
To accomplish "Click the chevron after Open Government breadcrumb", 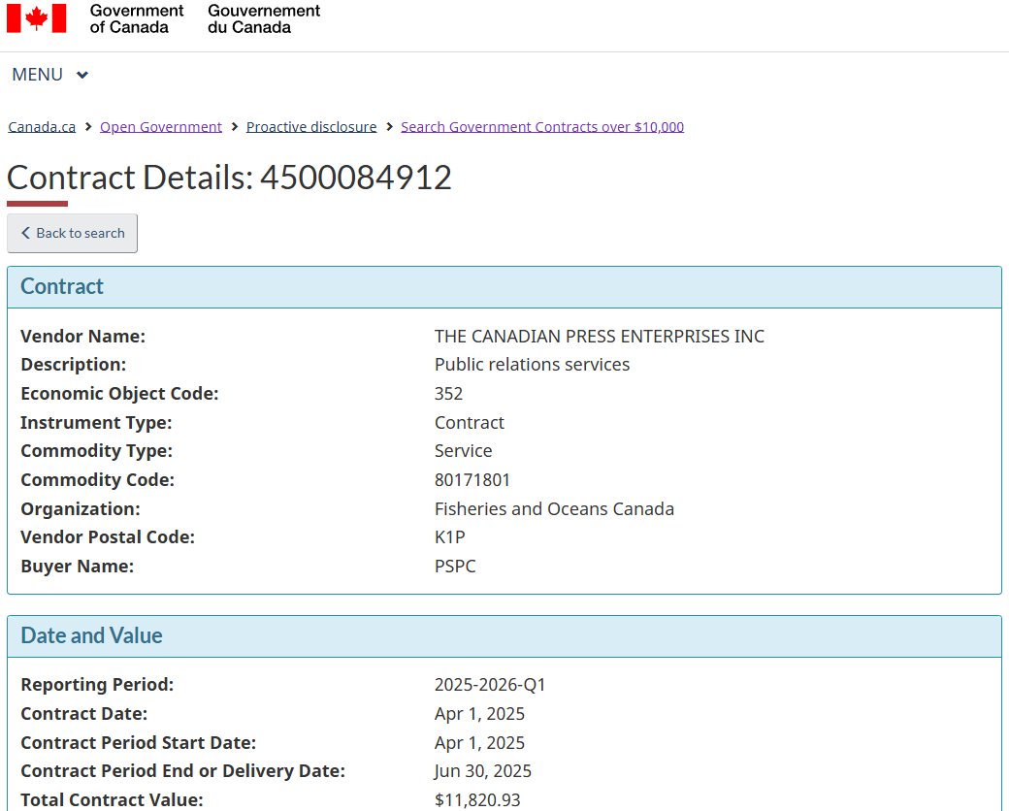I will click(234, 127).
